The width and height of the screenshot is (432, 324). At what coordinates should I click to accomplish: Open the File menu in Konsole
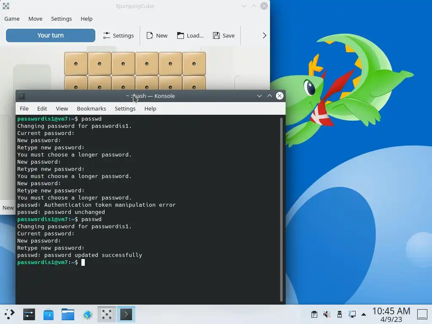(x=24, y=108)
